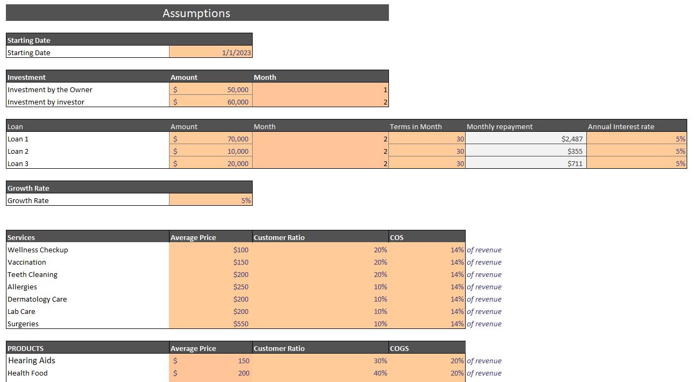Select the COS column header
699x382 pixels.
tap(427, 237)
